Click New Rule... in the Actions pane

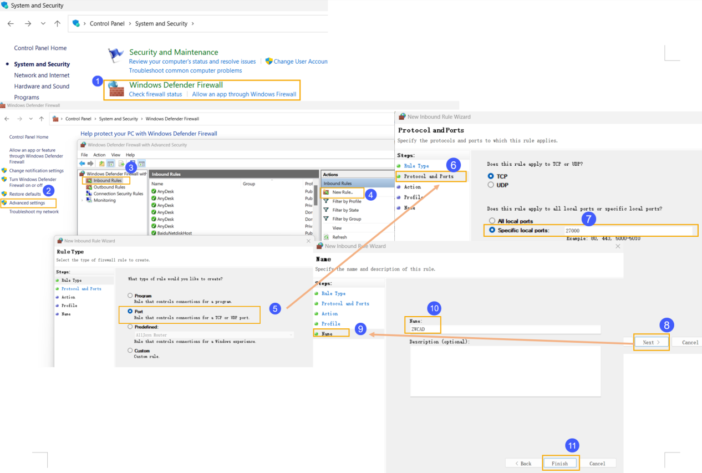coord(343,192)
